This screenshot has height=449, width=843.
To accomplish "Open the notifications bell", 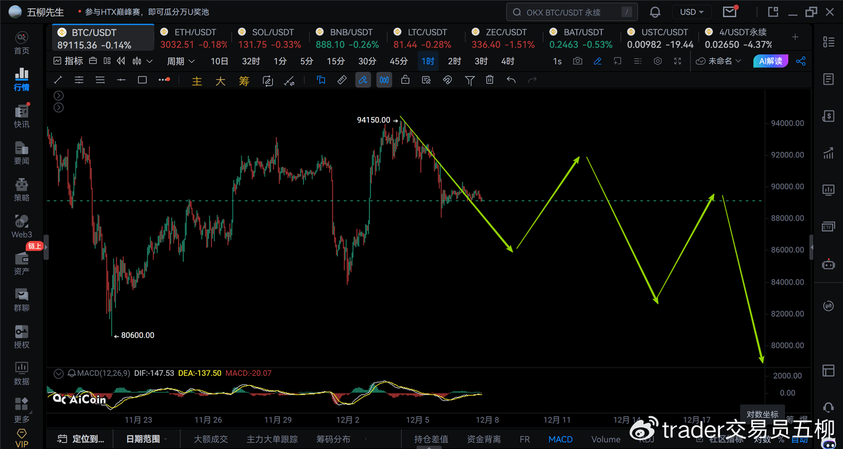I will pyautogui.click(x=655, y=12).
